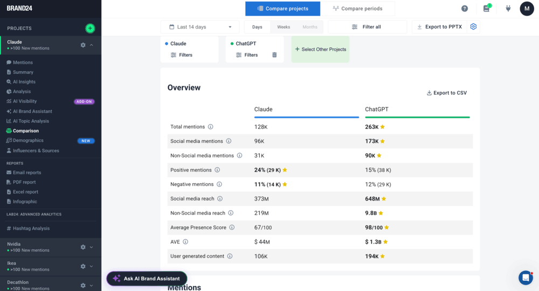Open Decathlon project settings gear
The width and height of the screenshot is (539, 291).
point(83,286)
